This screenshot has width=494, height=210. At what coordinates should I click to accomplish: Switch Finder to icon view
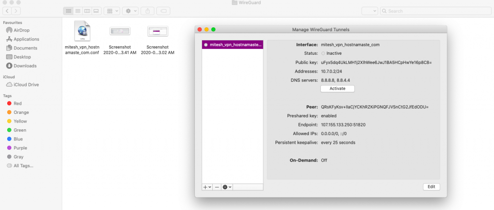pyautogui.click(x=69, y=11)
